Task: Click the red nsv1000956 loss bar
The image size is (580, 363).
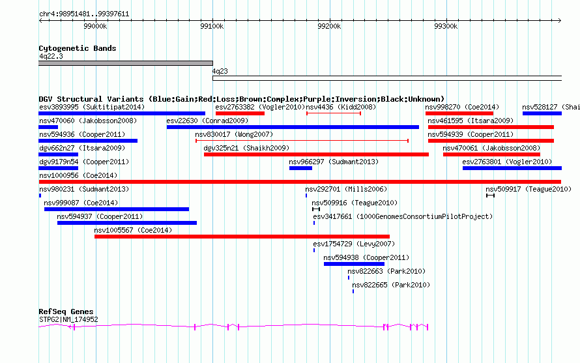Action: [300, 182]
